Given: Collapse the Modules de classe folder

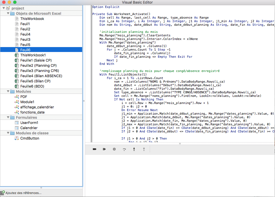Looking at the screenshot, I should click(x=8, y=133).
